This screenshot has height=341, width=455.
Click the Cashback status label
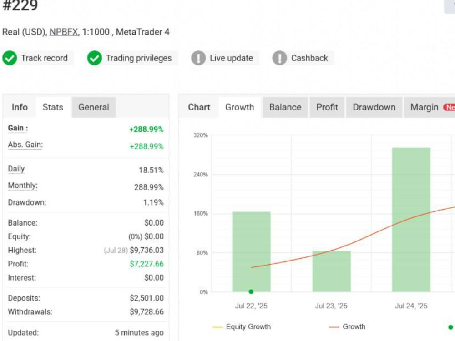point(309,58)
